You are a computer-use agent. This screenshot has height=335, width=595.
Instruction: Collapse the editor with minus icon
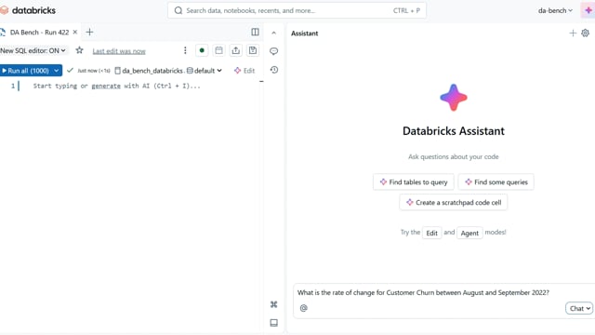[x=261, y=81]
